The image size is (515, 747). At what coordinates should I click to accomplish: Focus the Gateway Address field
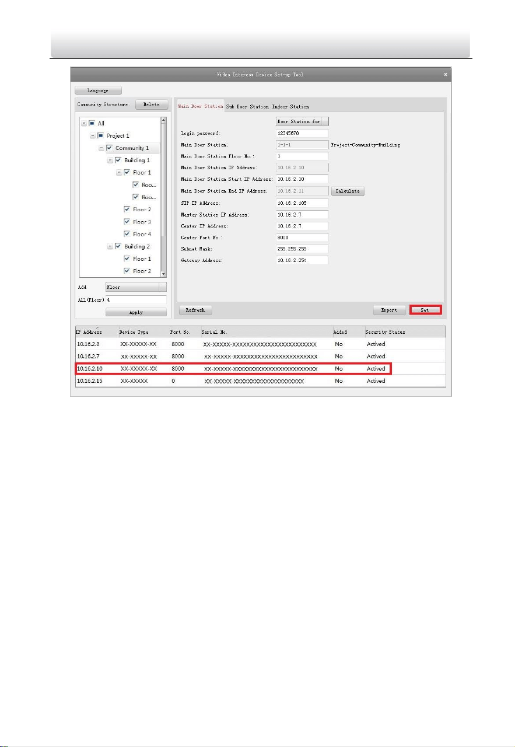tap(302, 260)
